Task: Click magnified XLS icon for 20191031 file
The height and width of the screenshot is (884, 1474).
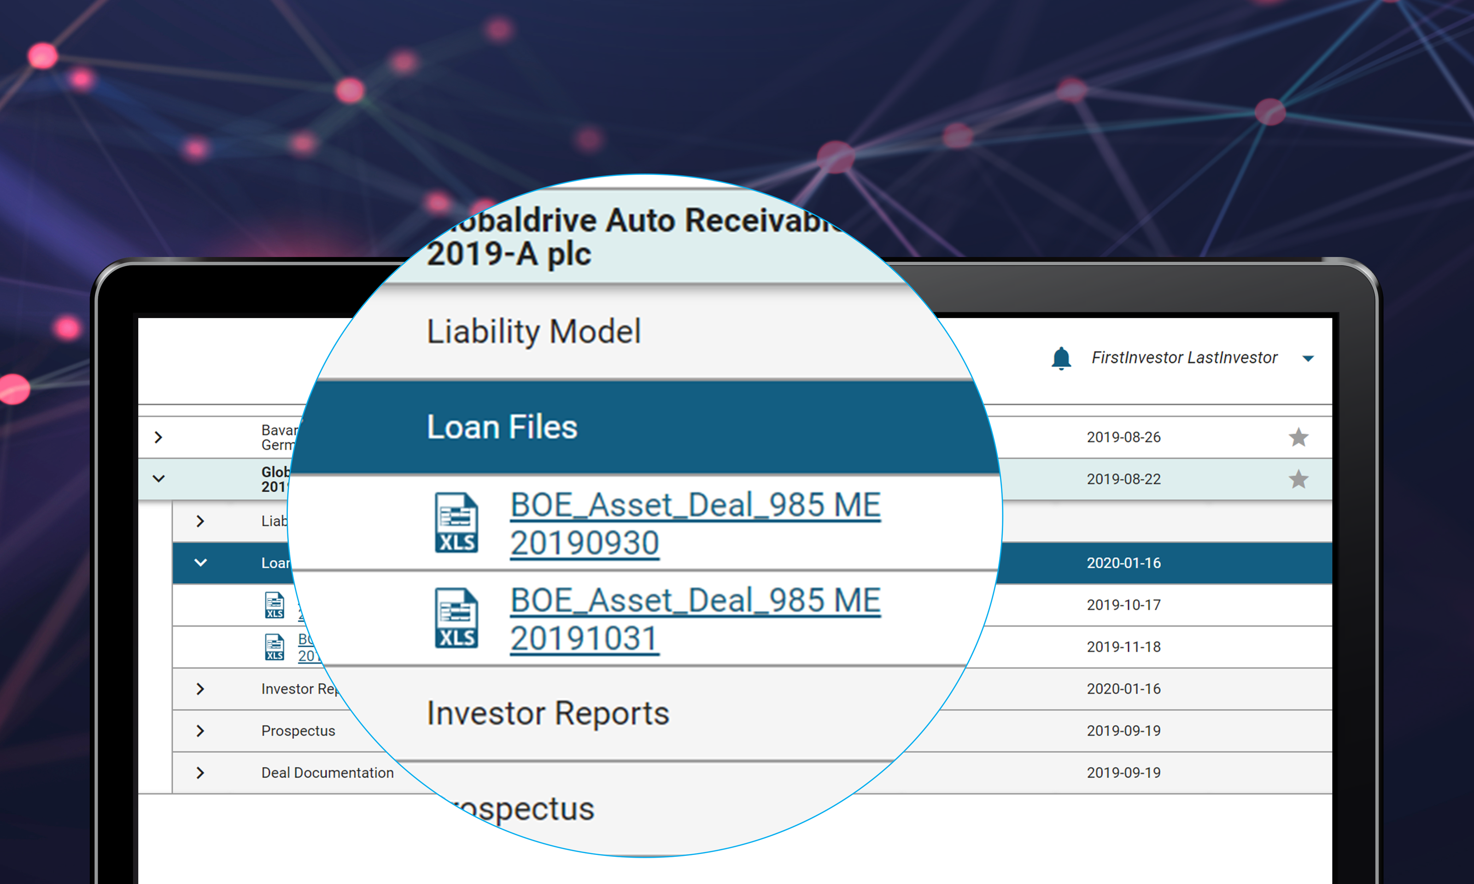Action: pos(456,618)
